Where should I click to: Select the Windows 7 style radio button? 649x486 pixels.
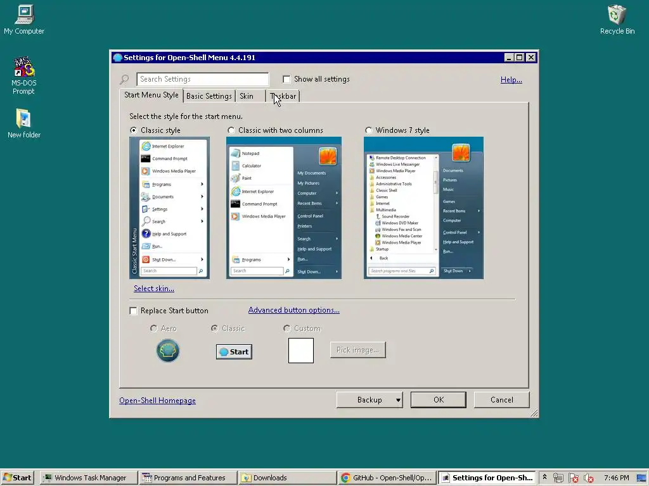pyautogui.click(x=368, y=130)
